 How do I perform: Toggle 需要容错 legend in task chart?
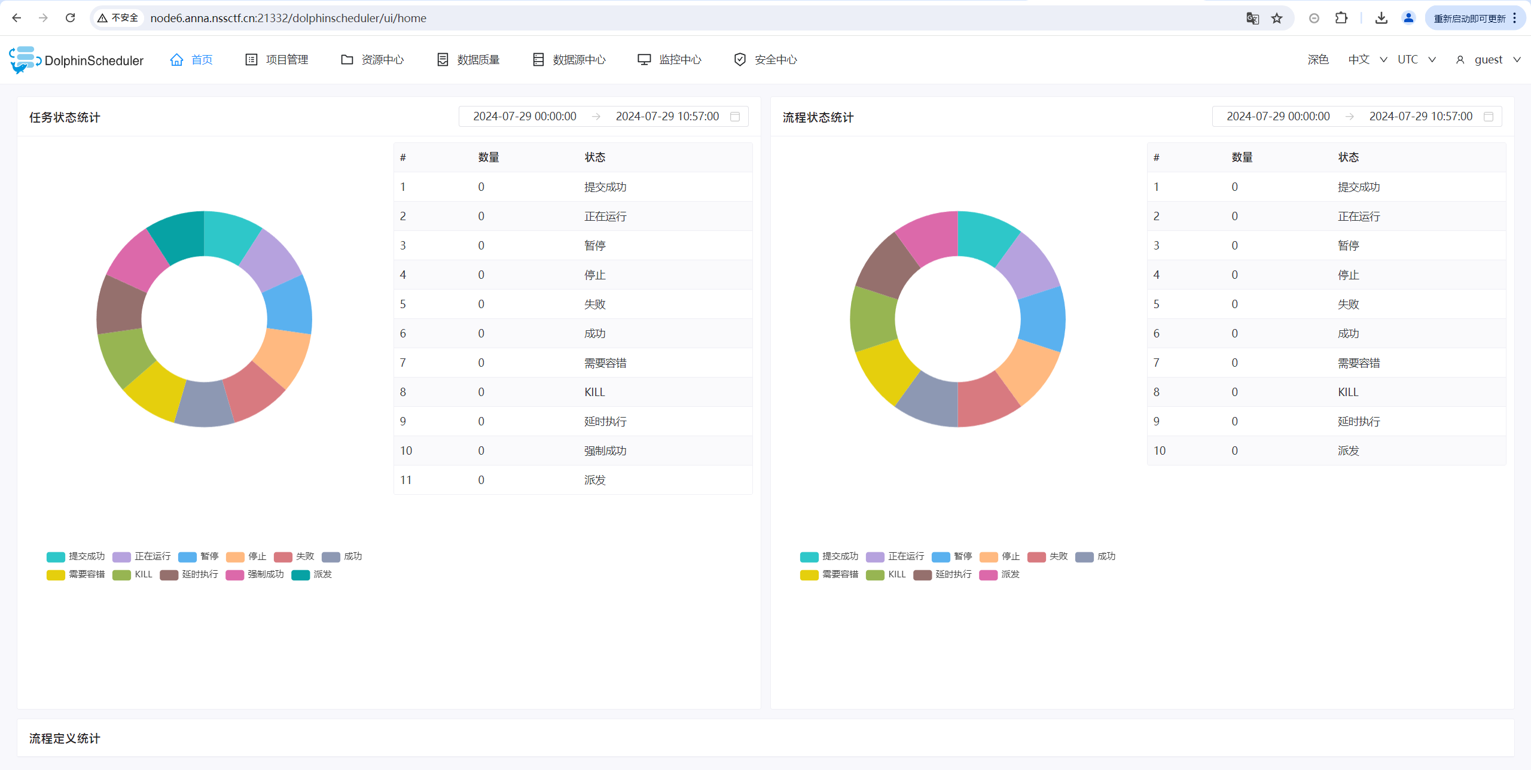tap(76, 574)
